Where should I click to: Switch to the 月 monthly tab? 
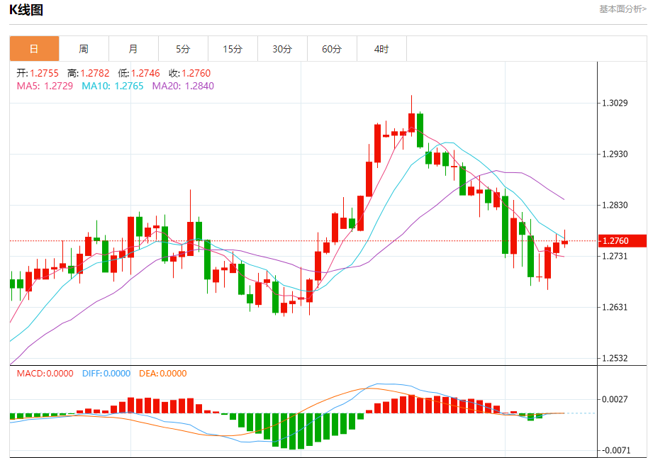click(133, 49)
